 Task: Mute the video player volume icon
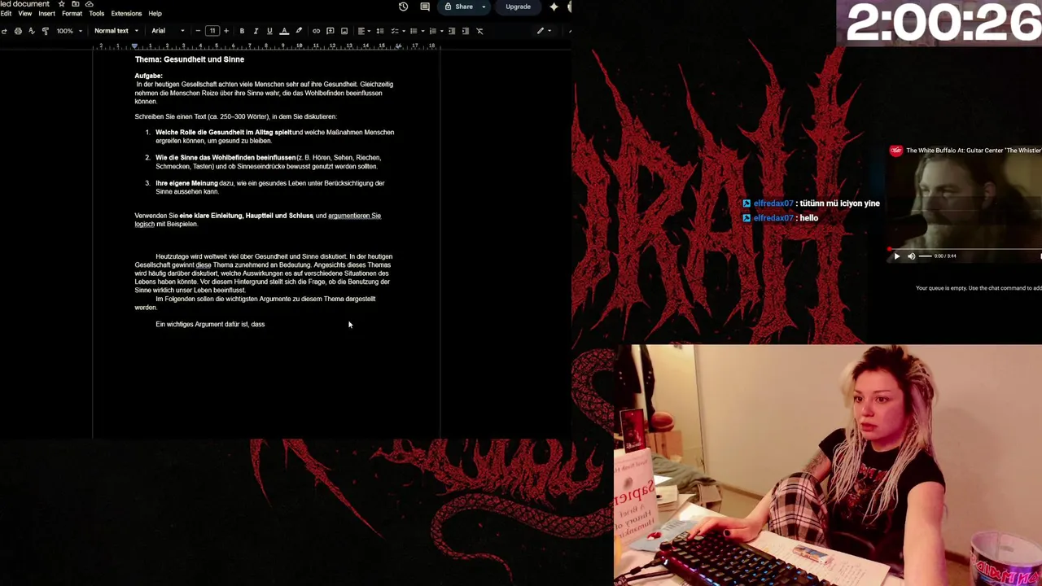pos(911,256)
